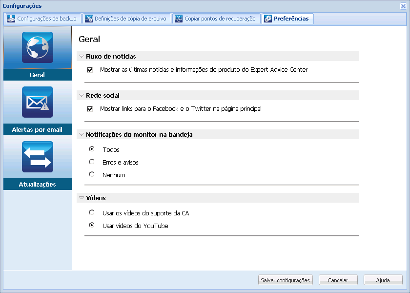410x293 pixels.
Task: Open Alertas por email via envelope icon
Action: [x=37, y=102]
